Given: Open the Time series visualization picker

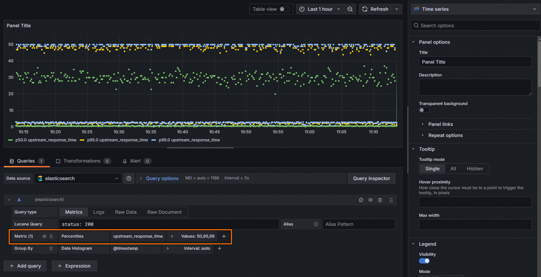Looking at the screenshot, I should click(475, 9).
